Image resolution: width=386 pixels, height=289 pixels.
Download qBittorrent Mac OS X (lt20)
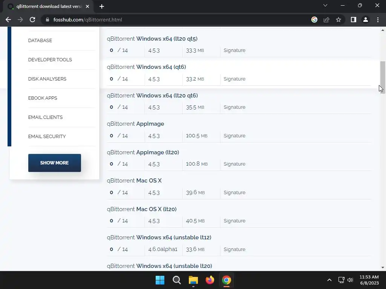[142, 209]
